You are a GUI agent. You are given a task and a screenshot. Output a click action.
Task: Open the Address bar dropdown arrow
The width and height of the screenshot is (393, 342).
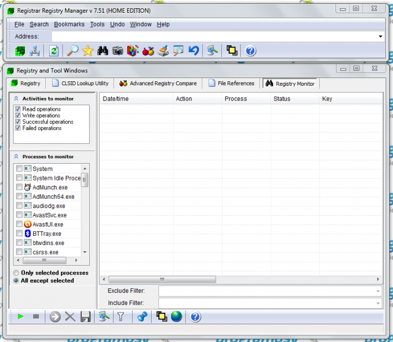380,37
